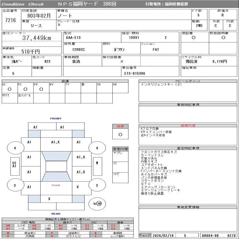
Task: Select the Wタイヤ equipment cell
Action: point(10,98)
